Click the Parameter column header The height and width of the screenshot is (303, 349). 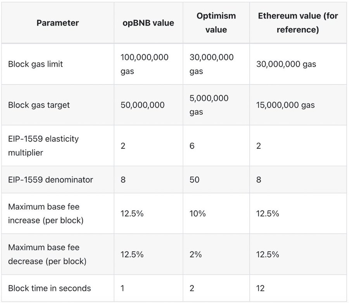58,23
